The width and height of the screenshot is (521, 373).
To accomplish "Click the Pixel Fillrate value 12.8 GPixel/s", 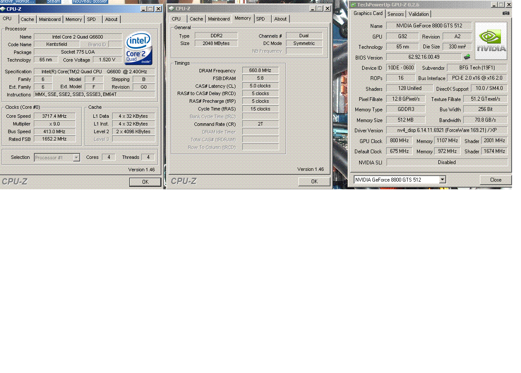I will click(405, 99).
